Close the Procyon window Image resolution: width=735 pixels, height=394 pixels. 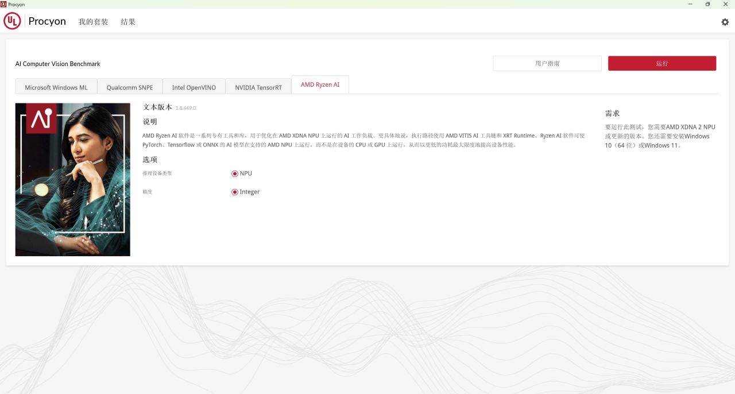click(x=726, y=4)
